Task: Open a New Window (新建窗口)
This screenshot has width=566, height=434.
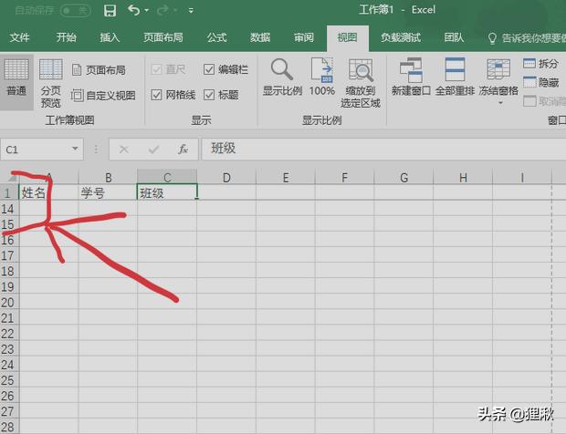Action: [x=410, y=78]
